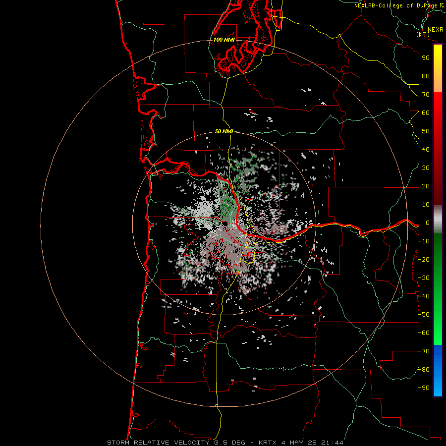The width and height of the screenshot is (446, 446).
Task: Click the positive 50 knot scale value
Action: [x=426, y=131]
